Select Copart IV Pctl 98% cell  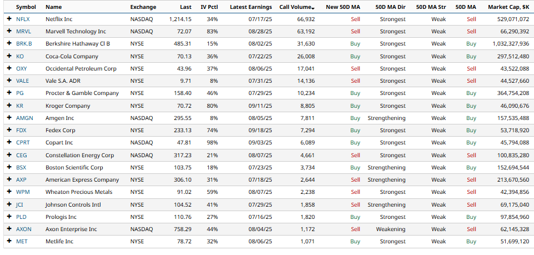tap(212, 142)
